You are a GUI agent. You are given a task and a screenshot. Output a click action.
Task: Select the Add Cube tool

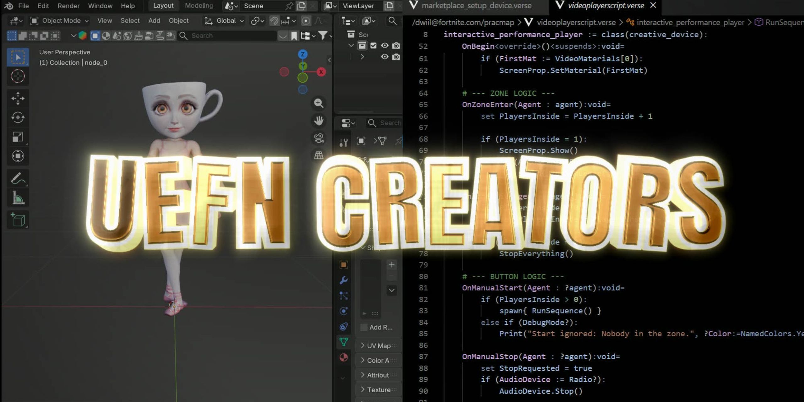tap(18, 220)
